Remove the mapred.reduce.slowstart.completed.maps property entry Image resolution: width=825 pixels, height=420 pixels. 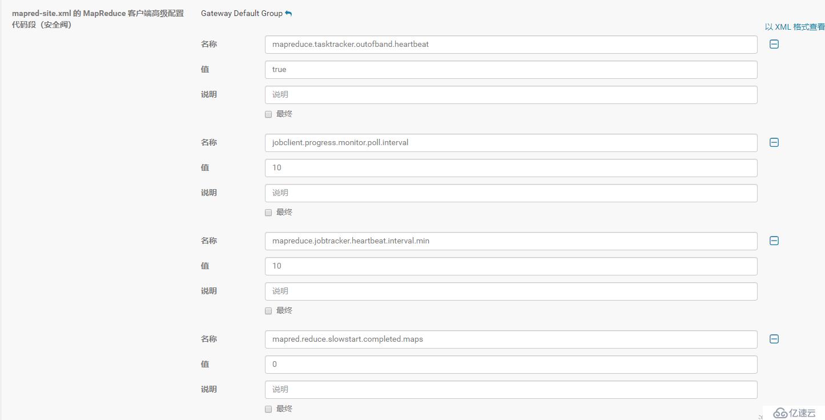(774, 339)
